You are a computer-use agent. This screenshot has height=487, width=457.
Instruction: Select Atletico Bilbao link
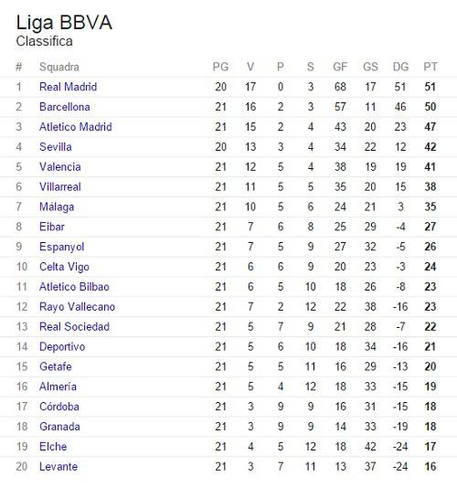(74, 287)
